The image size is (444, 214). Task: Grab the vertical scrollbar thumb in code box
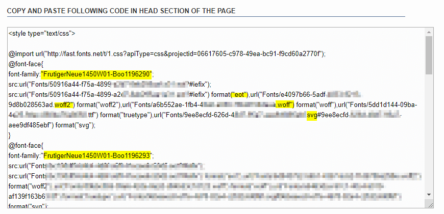[429, 55]
